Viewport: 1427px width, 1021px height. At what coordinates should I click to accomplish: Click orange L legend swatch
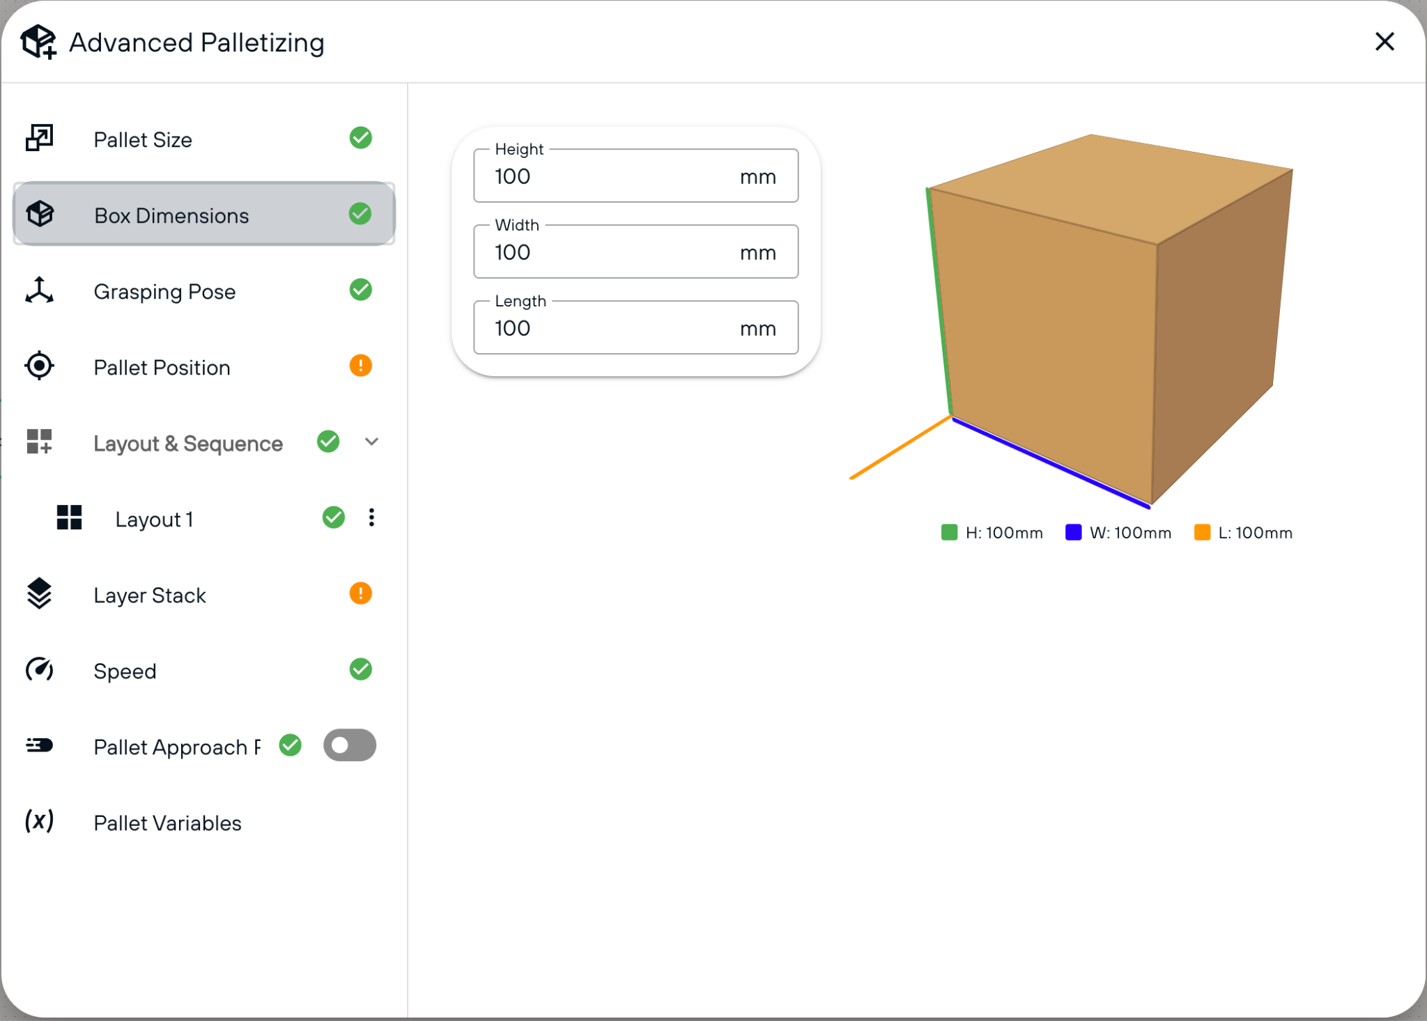(1202, 532)
